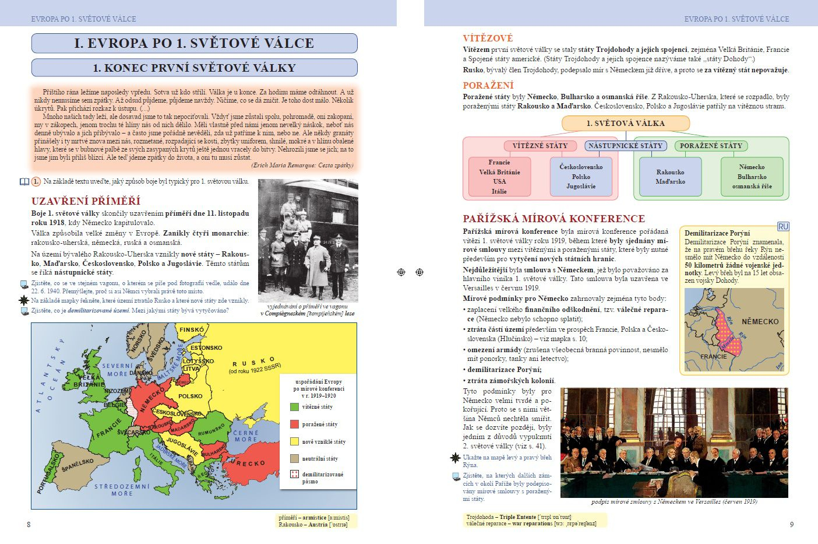Click the 'NÁSTUPNICKÉ STÁTY' diagram label
818x544 pixels.
coord(626,146)
